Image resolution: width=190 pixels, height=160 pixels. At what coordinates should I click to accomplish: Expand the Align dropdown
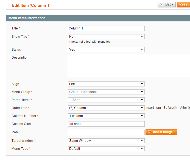point(106,84)
